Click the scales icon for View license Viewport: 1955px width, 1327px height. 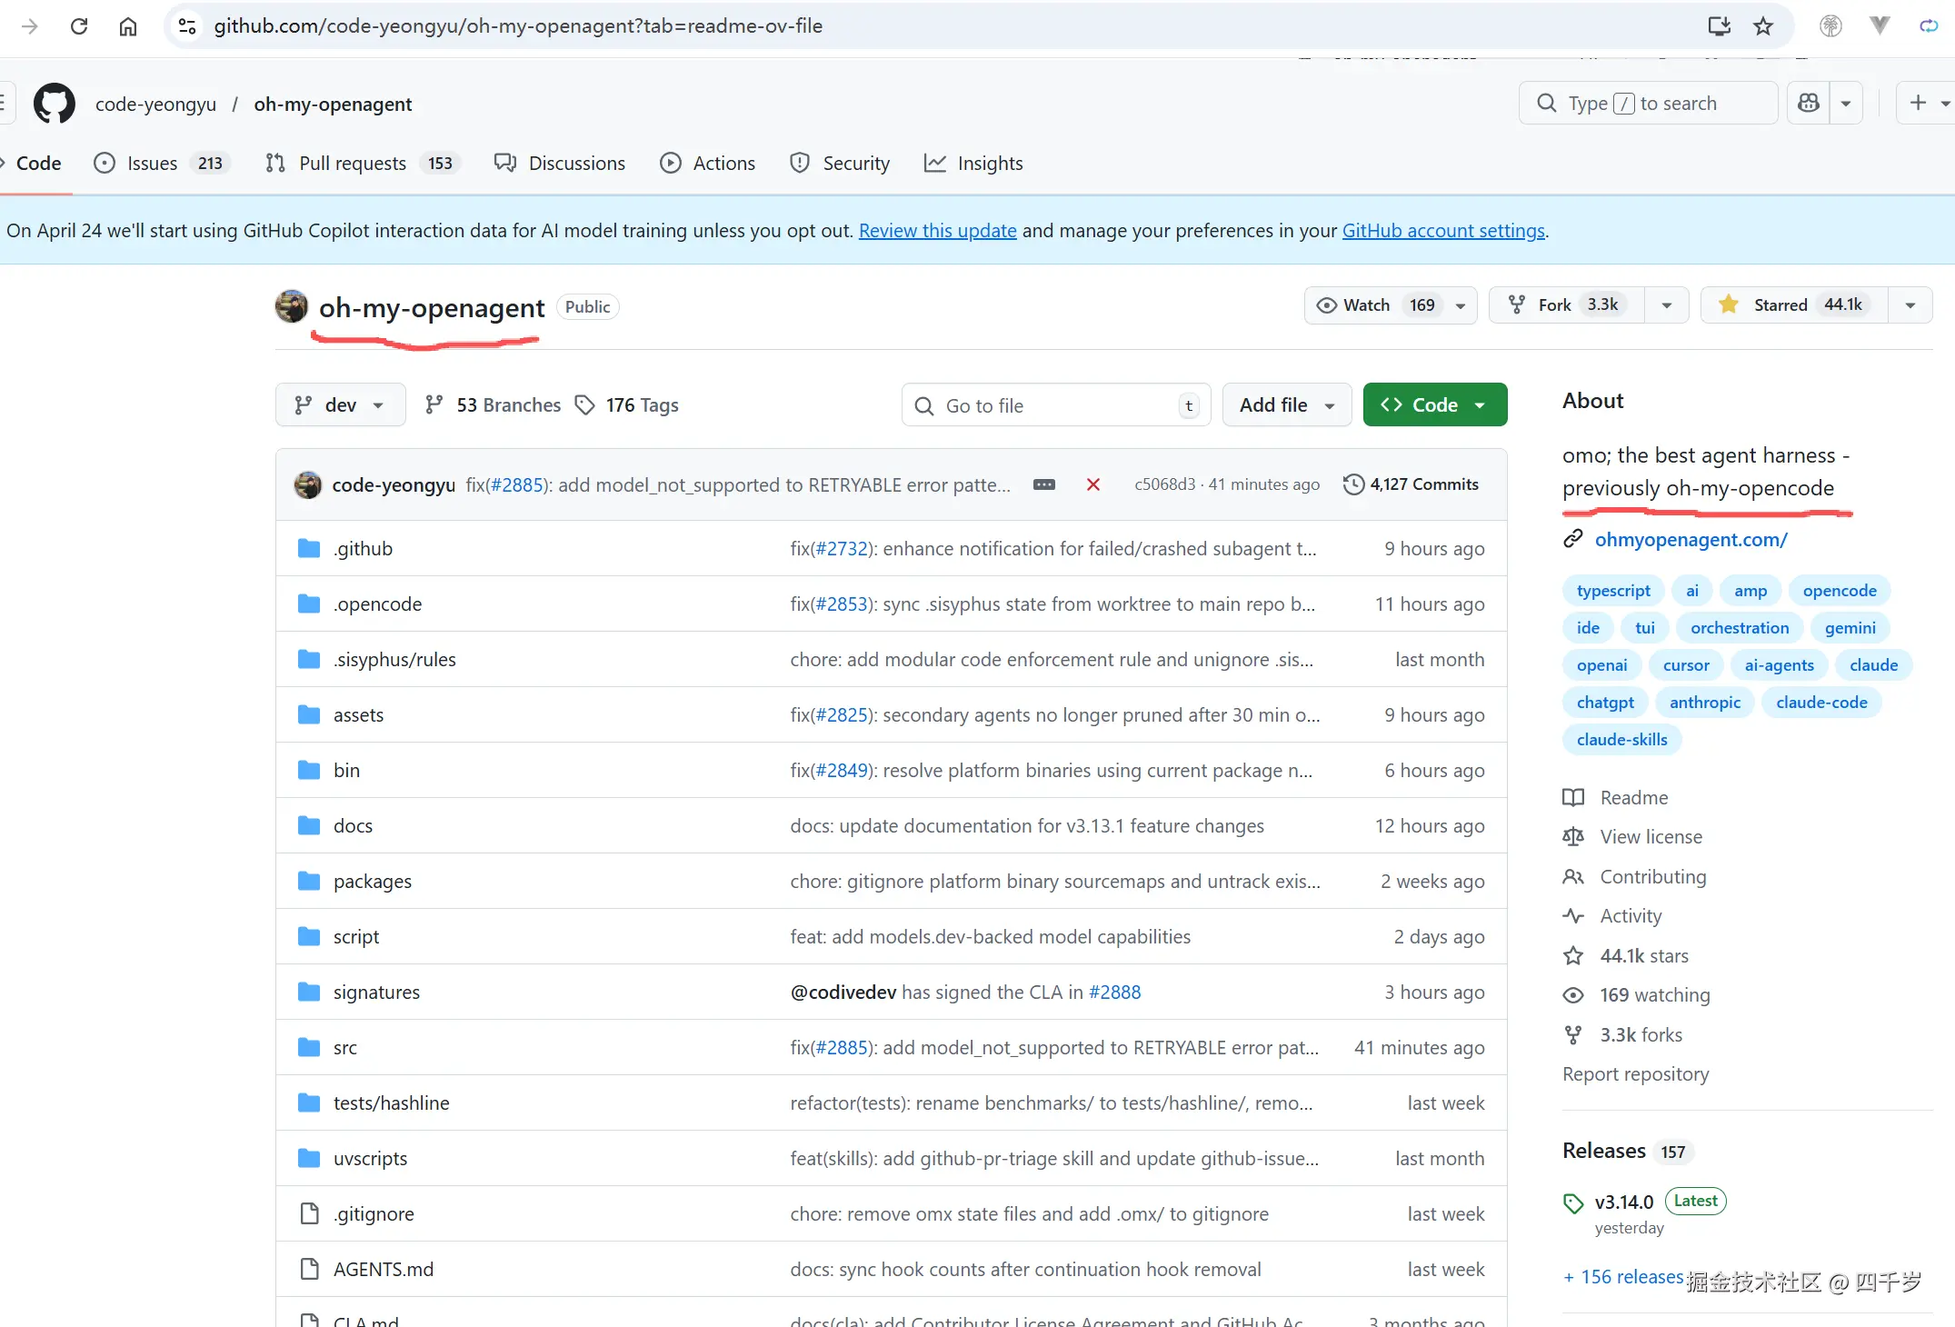pyautogui.click(x=1573, y=836)
